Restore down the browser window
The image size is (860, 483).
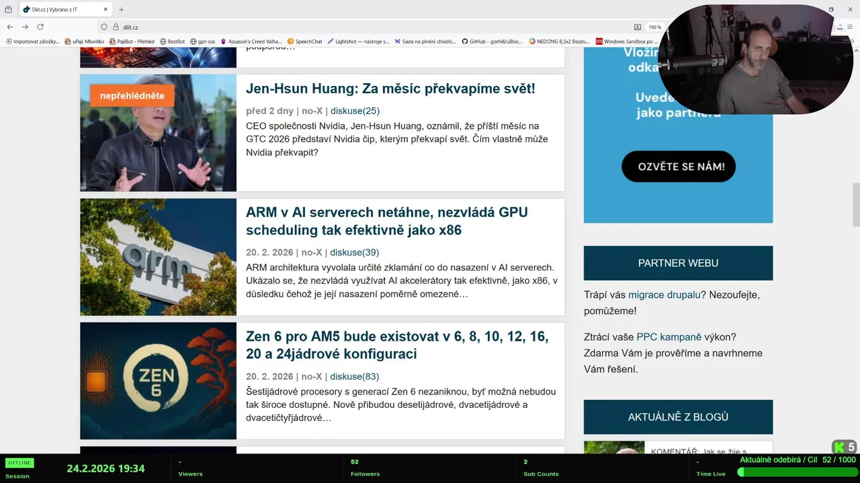831,9
